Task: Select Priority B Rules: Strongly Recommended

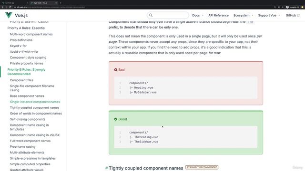Action: click(x=26, y=72)
